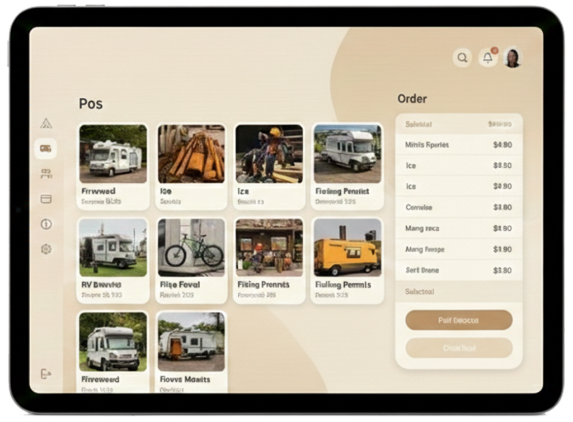The image size is (573, 422).
Task: Click the sidebar icon below the RV icon
Action: point(46,173)
